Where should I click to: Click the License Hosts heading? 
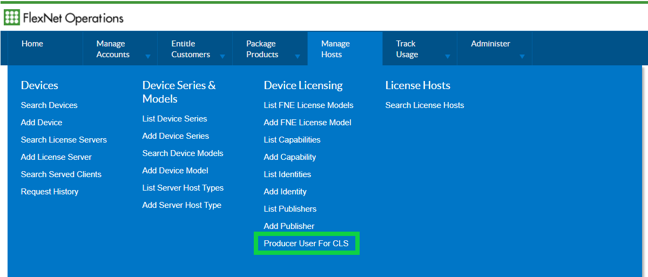coord(418,85)
